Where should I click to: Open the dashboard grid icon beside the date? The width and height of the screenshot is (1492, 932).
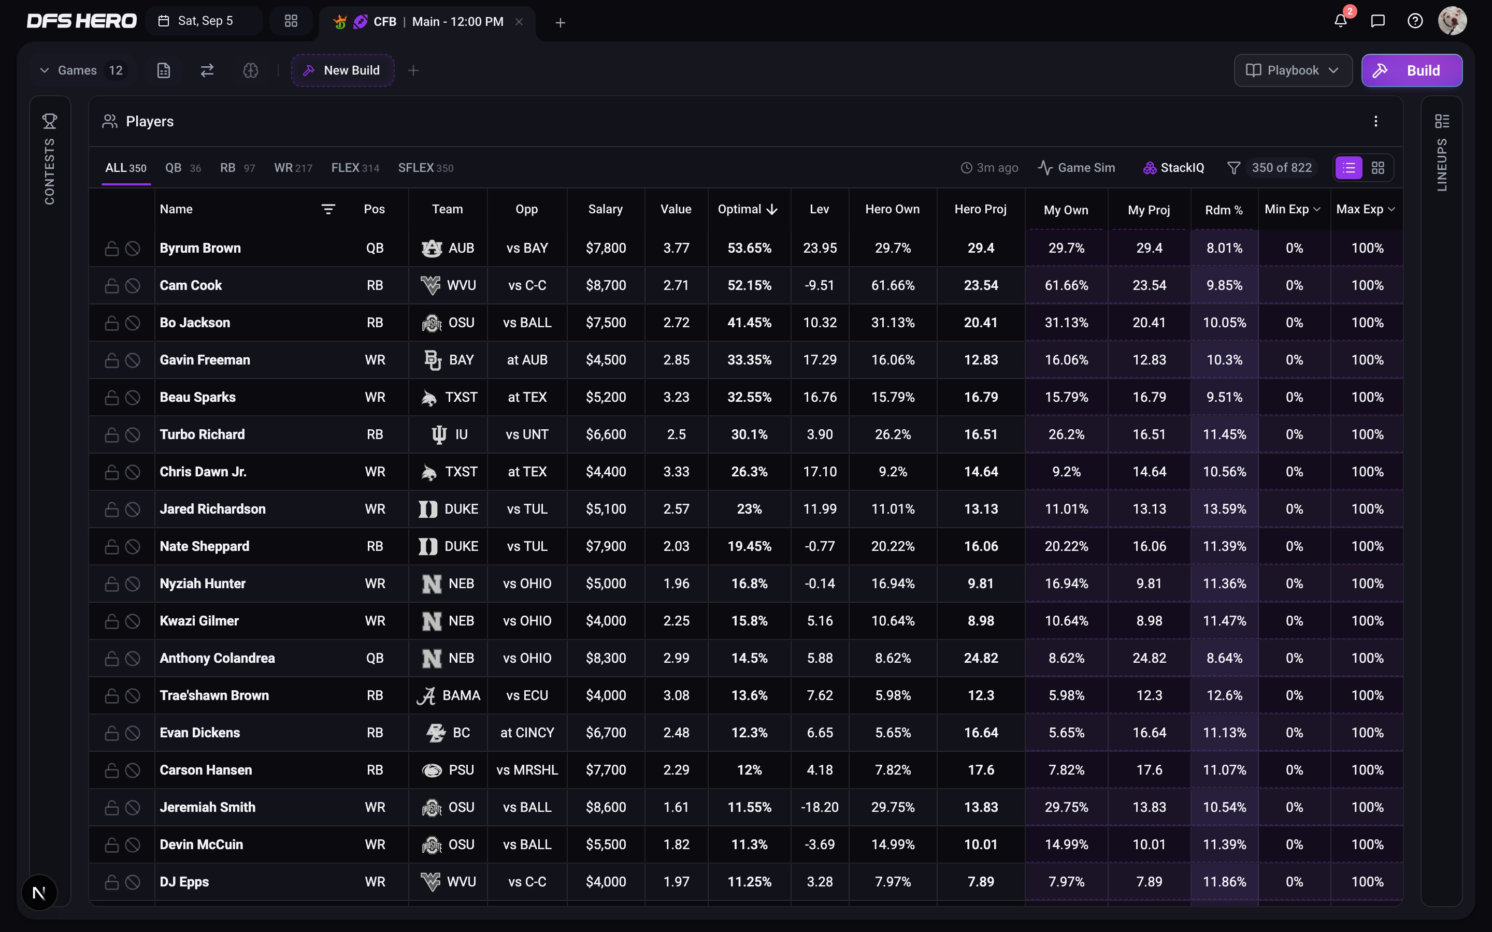coord(291,21)
